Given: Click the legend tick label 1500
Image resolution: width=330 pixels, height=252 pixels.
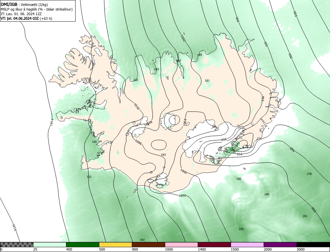Looking at the screenshot, I should [x=235, y=249].
